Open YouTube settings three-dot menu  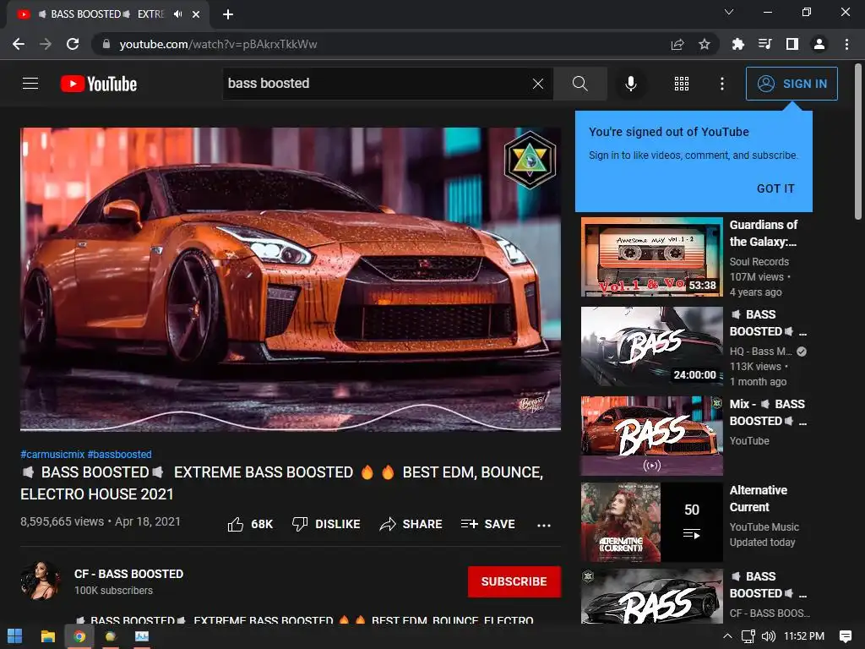(722, 84)
